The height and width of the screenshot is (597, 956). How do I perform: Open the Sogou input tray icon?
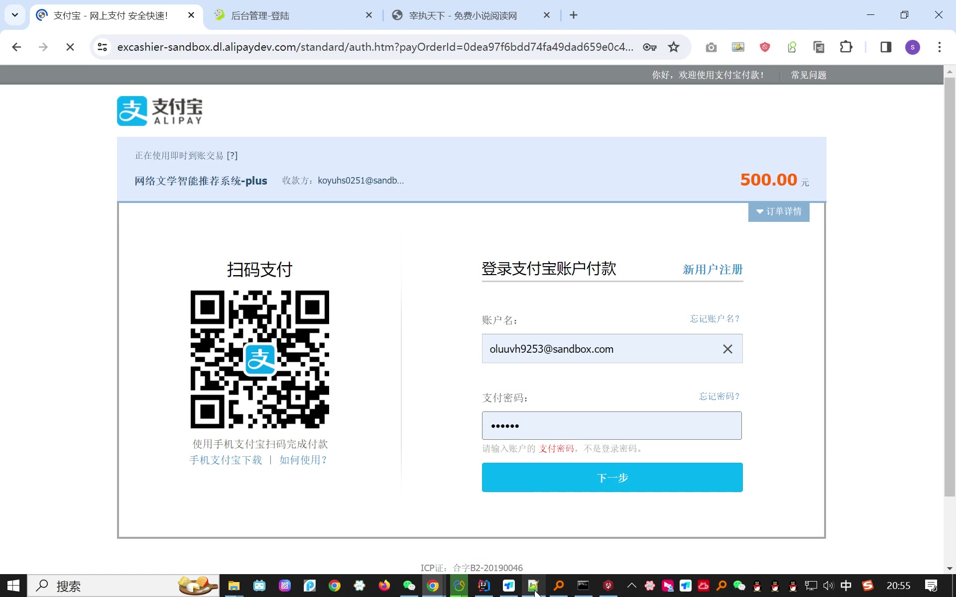click(x=868, y=586)
